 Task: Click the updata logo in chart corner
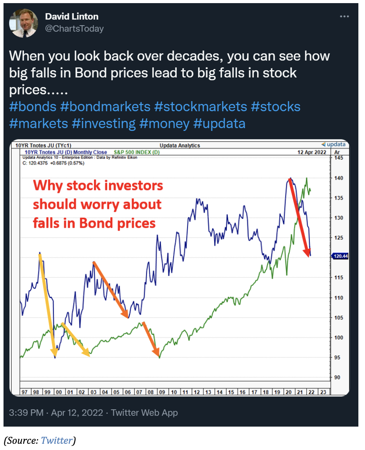coord(333,144)
